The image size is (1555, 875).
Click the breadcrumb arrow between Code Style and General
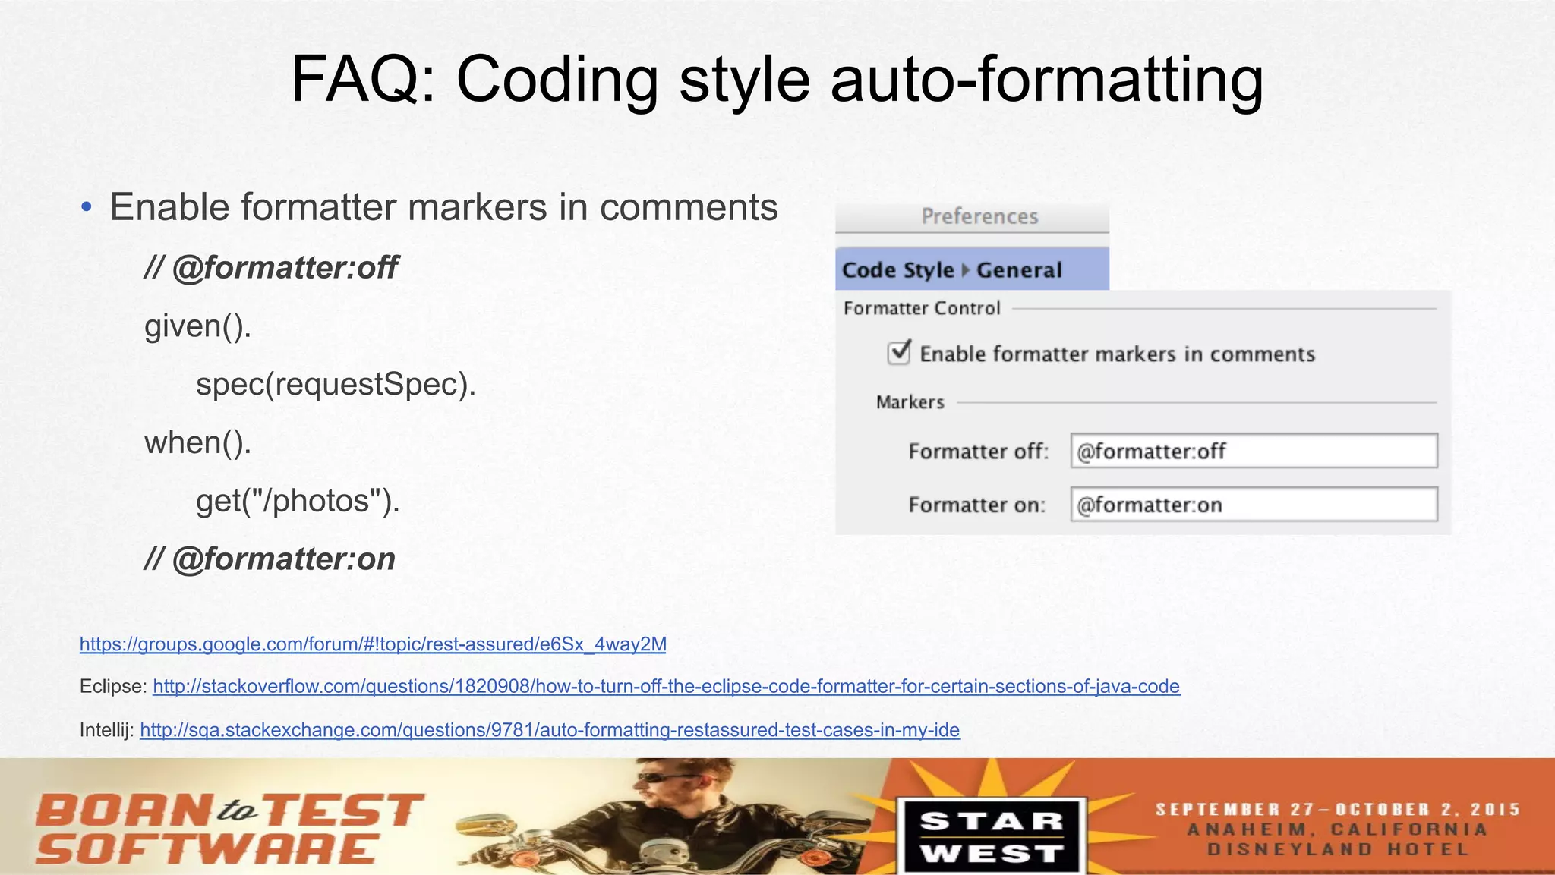pos(966,270)
